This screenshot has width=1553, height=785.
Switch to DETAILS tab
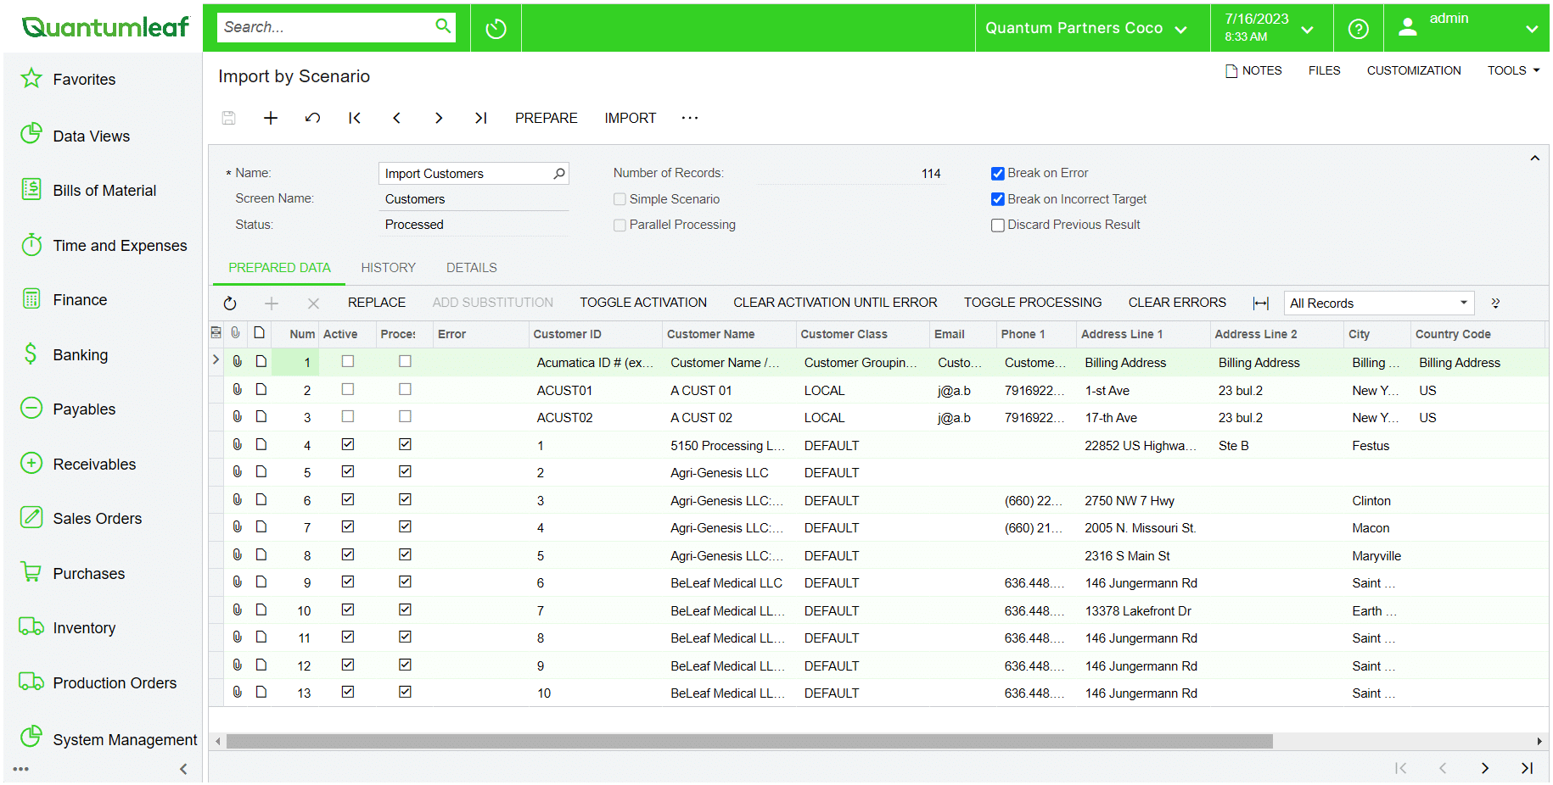[472, 268]
